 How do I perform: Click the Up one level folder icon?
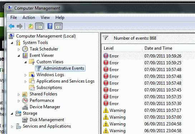31,26
